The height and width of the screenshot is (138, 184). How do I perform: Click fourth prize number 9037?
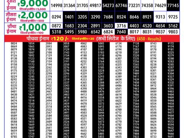pyautogui.click(x=160, y=32)
